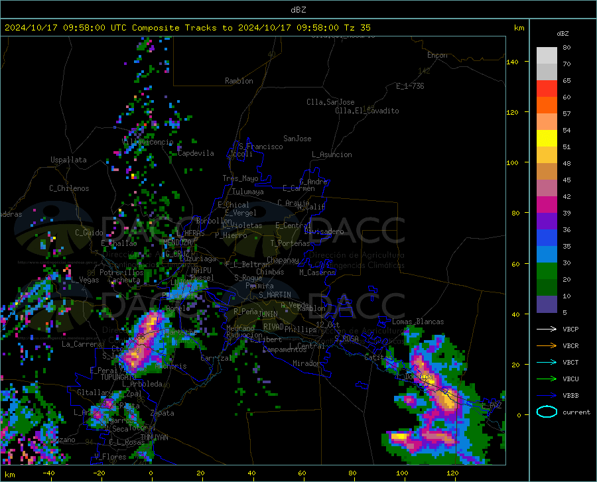
Task: Click the Carrizal place label
Action: pyautogui.click(x=216, y=358)
